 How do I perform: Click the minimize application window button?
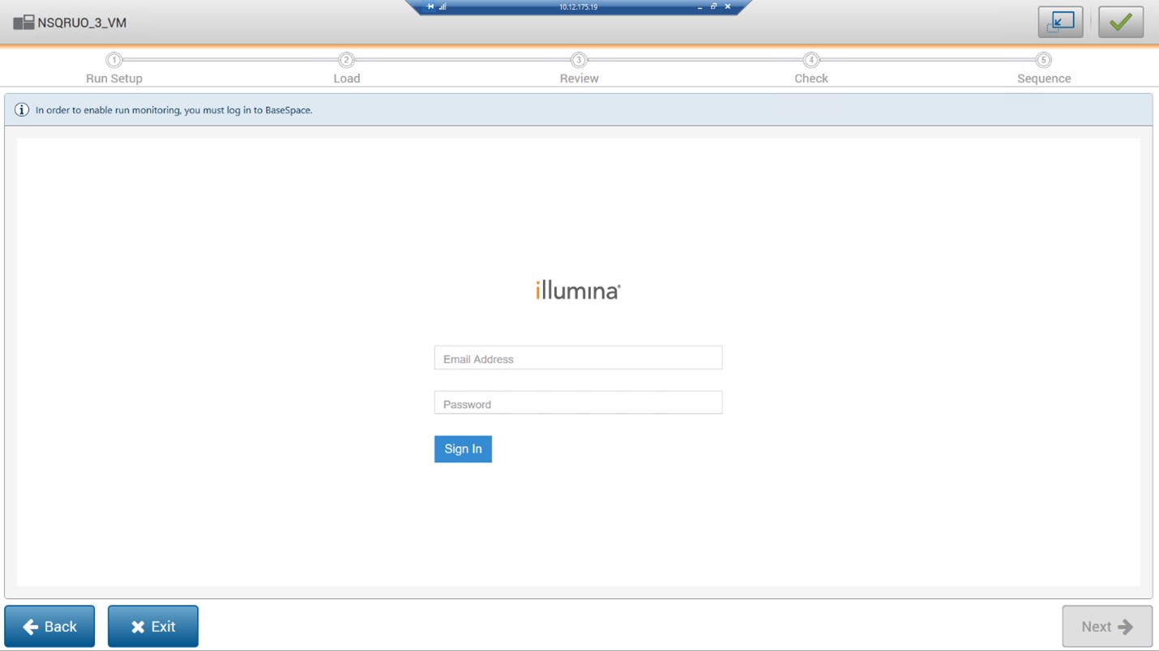tap(1060, 22)
